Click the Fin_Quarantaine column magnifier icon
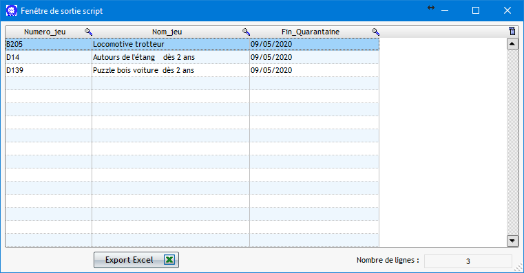 [x=376, y=32]
